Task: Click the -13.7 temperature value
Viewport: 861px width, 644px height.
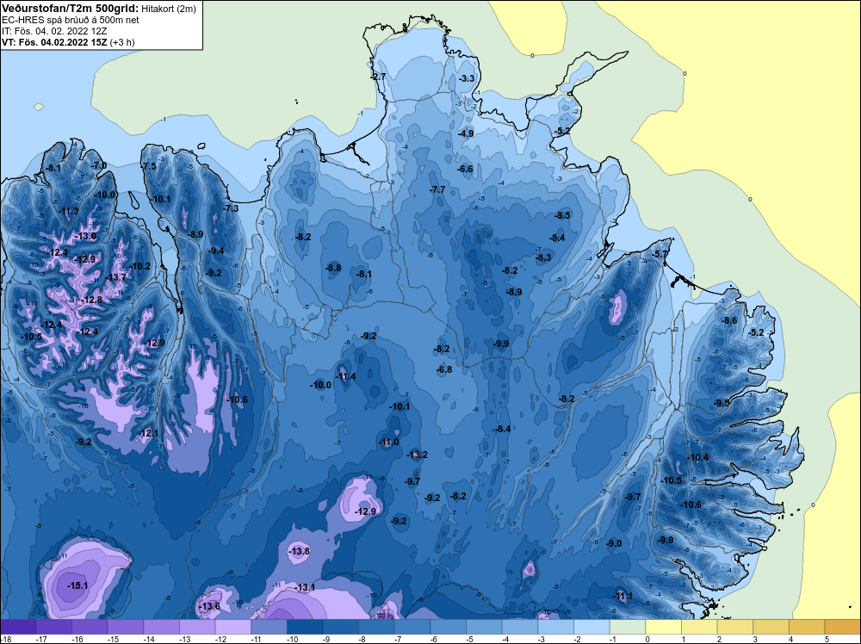Action: tap(116, 277)
